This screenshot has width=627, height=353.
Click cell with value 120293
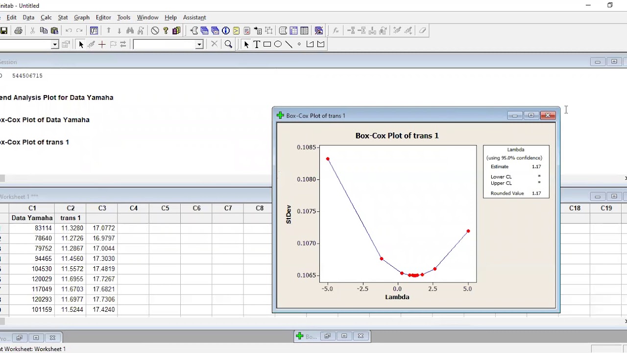(32, 300)
